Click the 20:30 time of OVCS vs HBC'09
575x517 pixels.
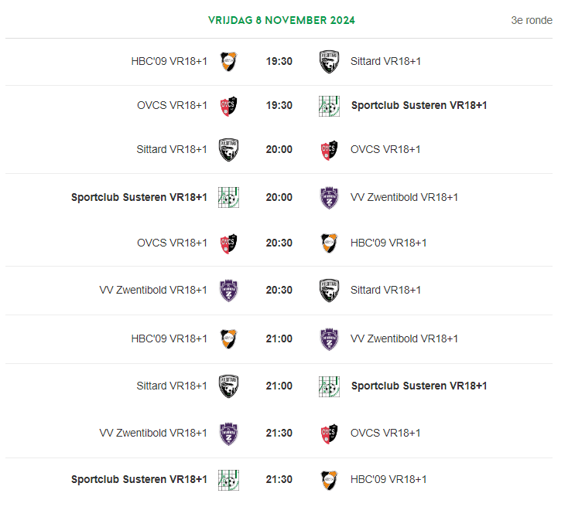point(279,243)
